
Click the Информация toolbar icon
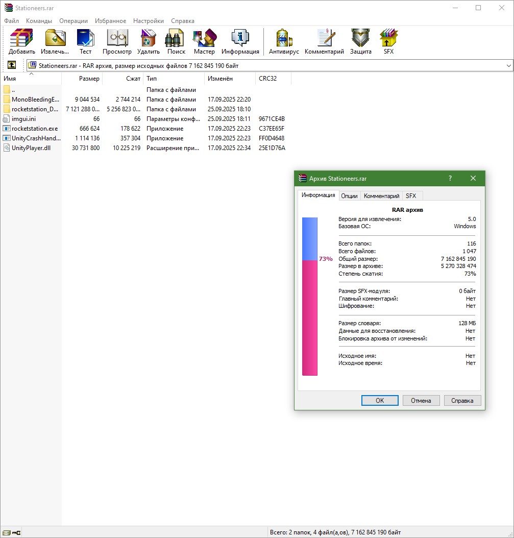(x=240, y=38)
